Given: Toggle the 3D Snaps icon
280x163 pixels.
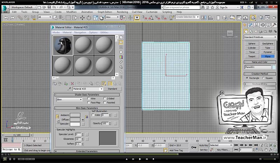Looking at the screenshot, I should point(145,18).
